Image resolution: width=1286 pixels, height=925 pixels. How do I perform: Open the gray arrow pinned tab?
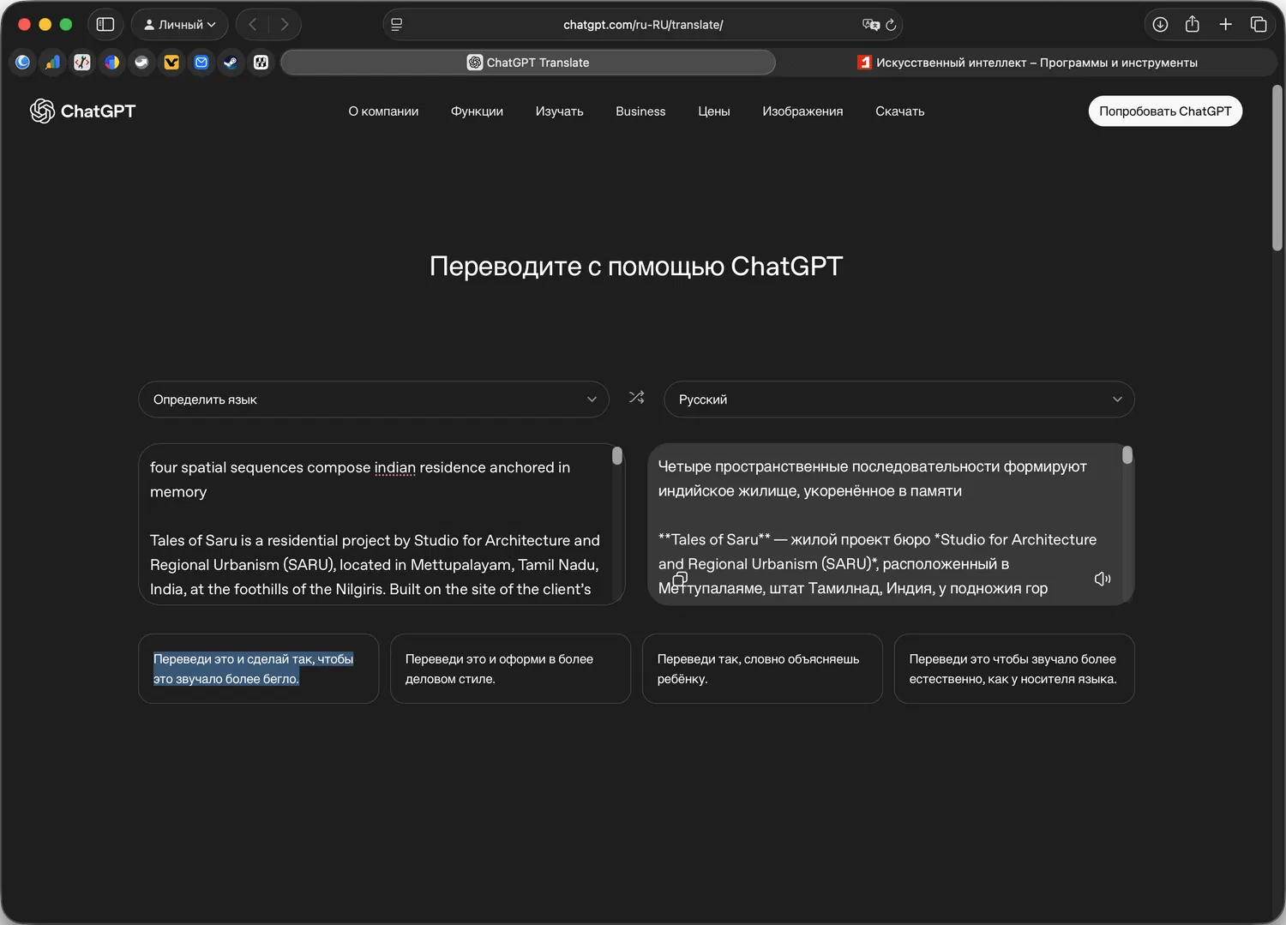pyautogui.click(x=141, y=63)
